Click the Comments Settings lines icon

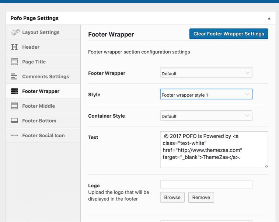14,77
